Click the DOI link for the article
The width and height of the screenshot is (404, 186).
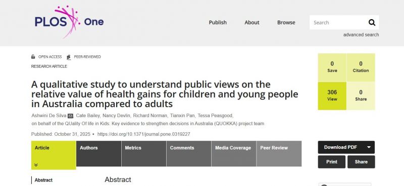(x=144, y=134)
